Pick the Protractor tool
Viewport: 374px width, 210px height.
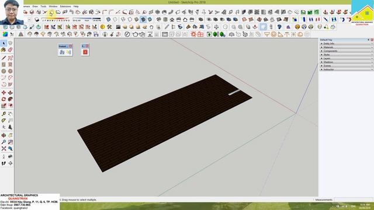(x=4, y=121)
